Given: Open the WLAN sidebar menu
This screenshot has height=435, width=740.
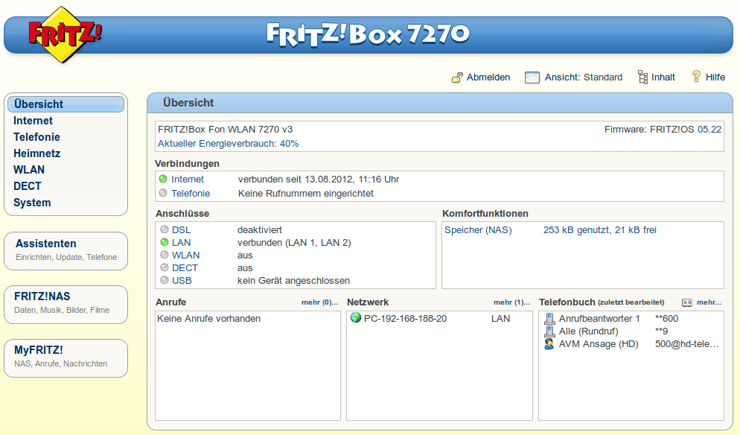Looking at the screenshot, I should 29,170.
